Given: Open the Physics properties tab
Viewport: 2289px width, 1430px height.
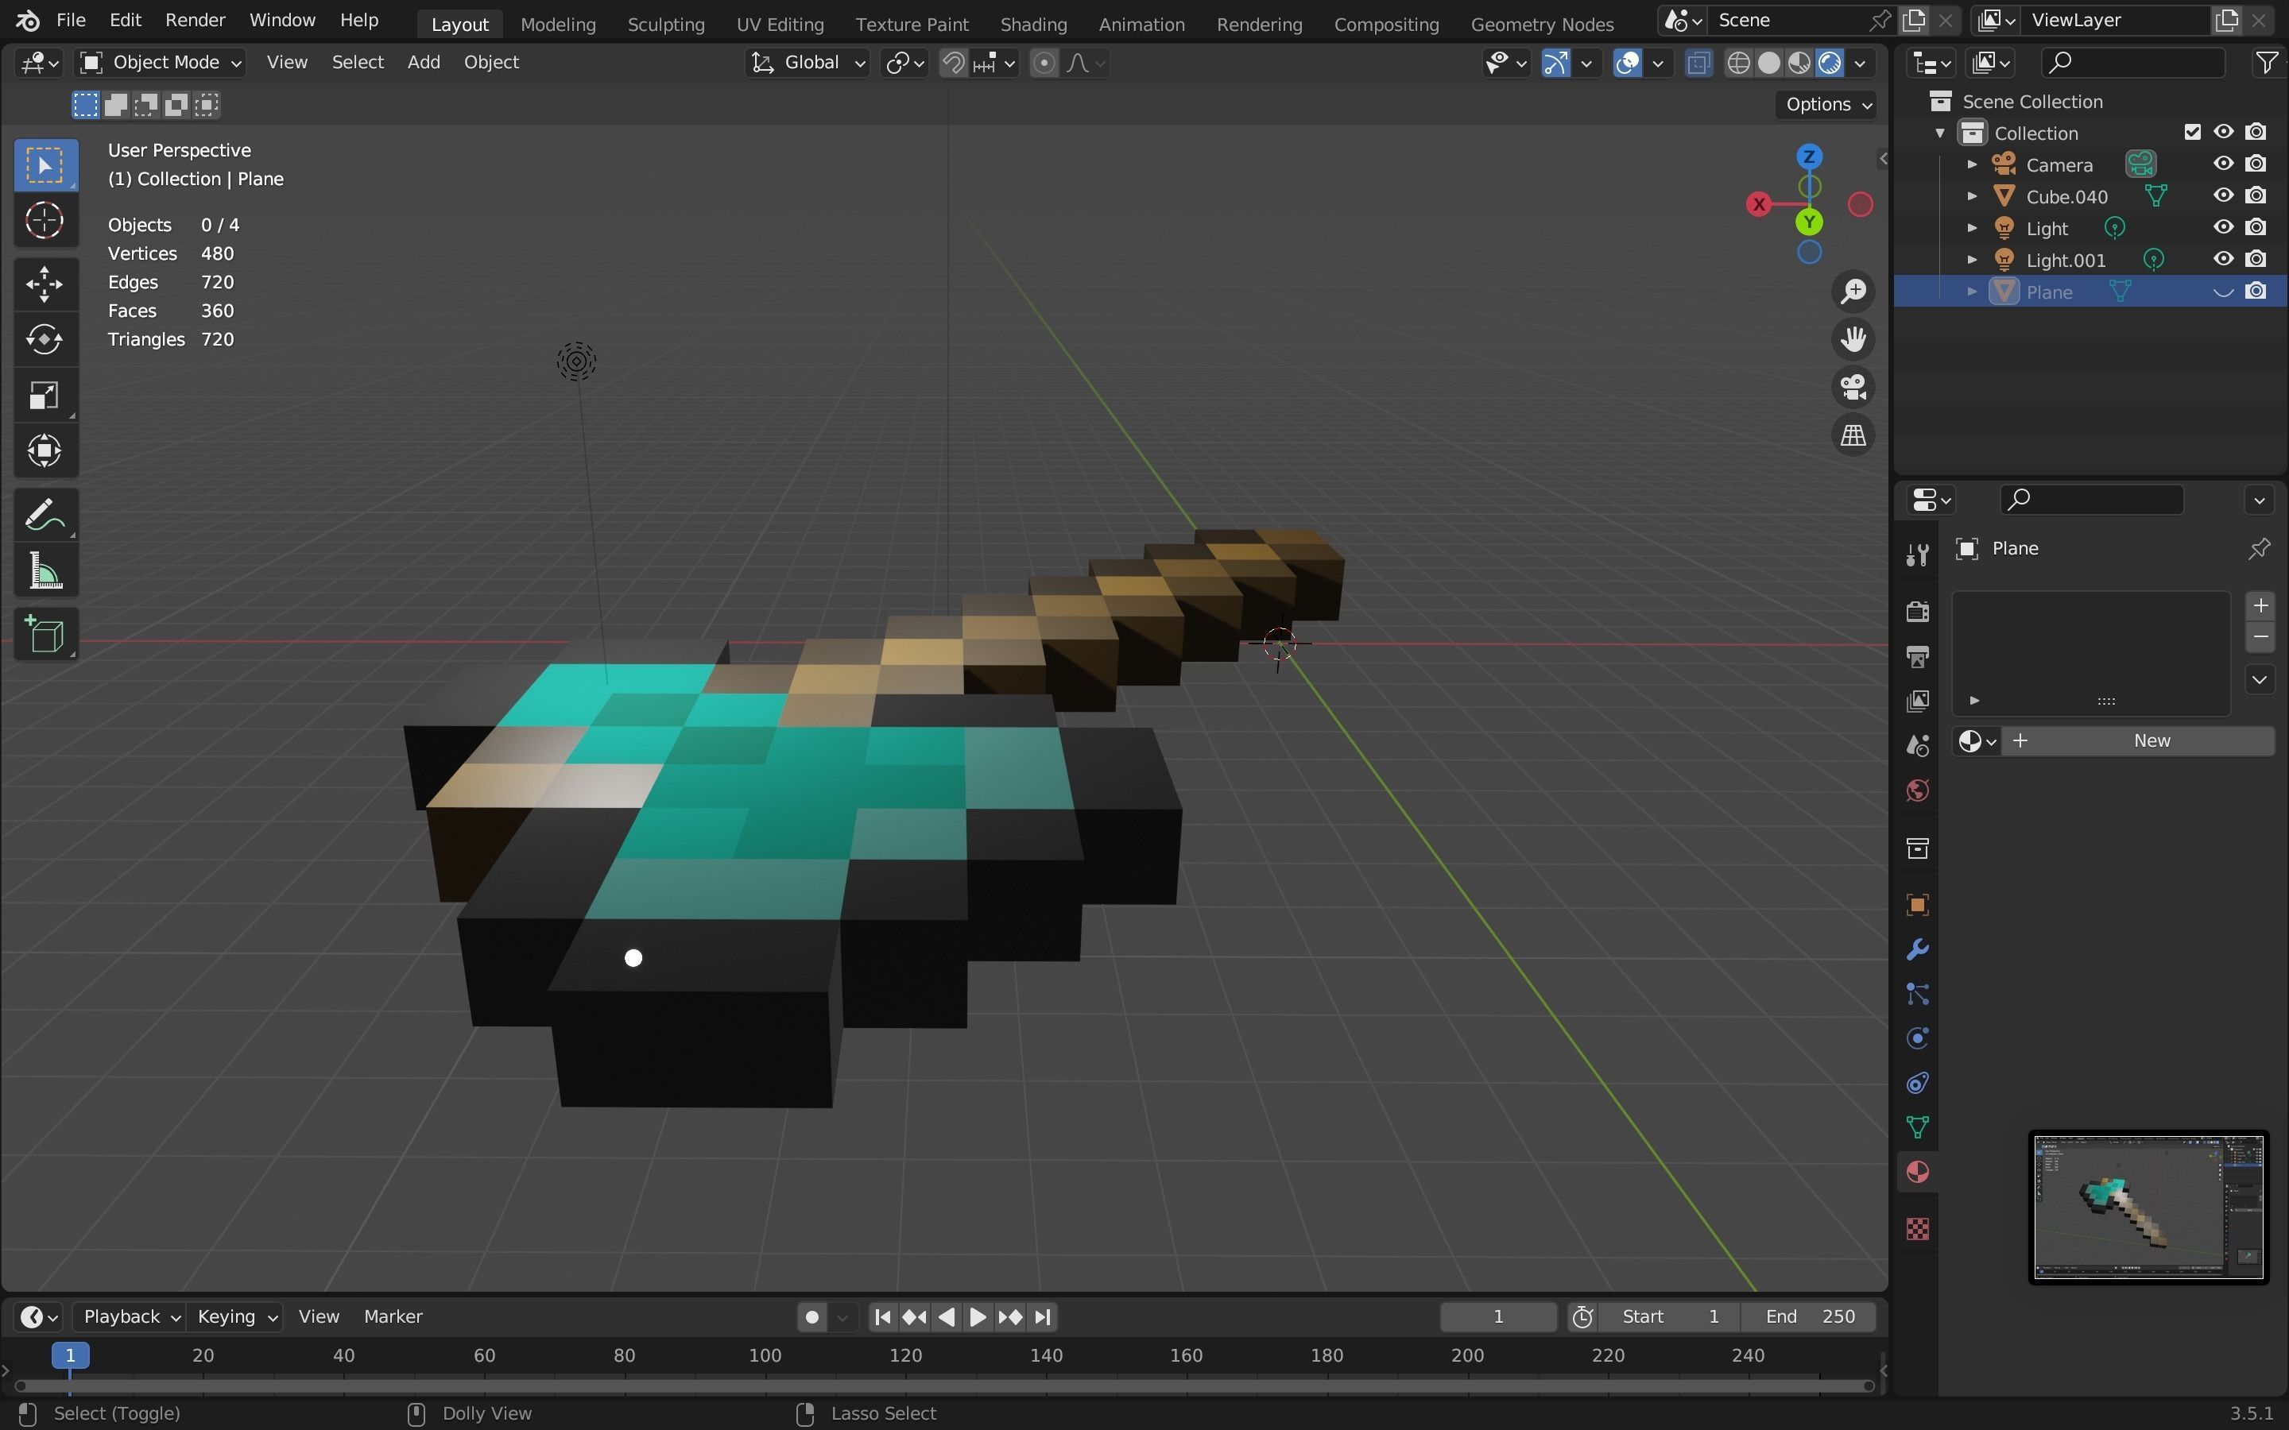Looking at the screenshot, I should (x=1917, y=1038).
